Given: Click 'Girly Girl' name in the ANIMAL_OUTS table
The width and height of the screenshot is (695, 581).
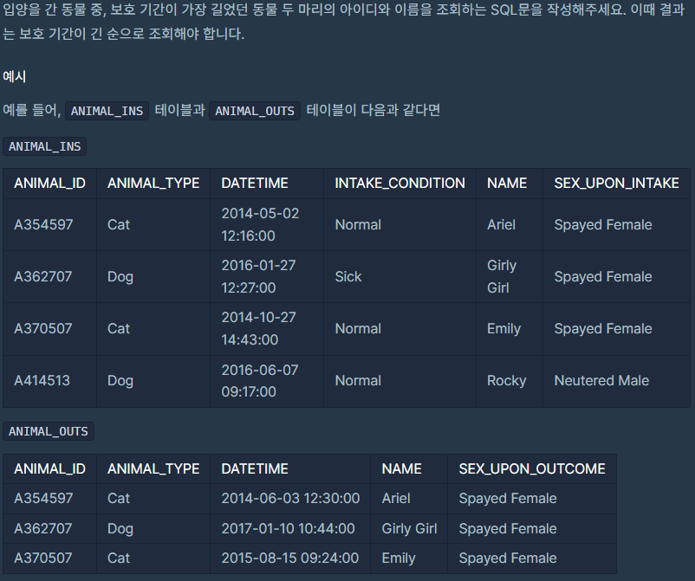Looking at the screenshot, I should (410, 528).
